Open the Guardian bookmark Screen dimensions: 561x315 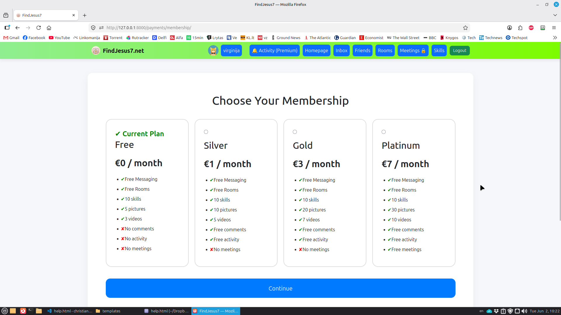(x=345, y=38)
